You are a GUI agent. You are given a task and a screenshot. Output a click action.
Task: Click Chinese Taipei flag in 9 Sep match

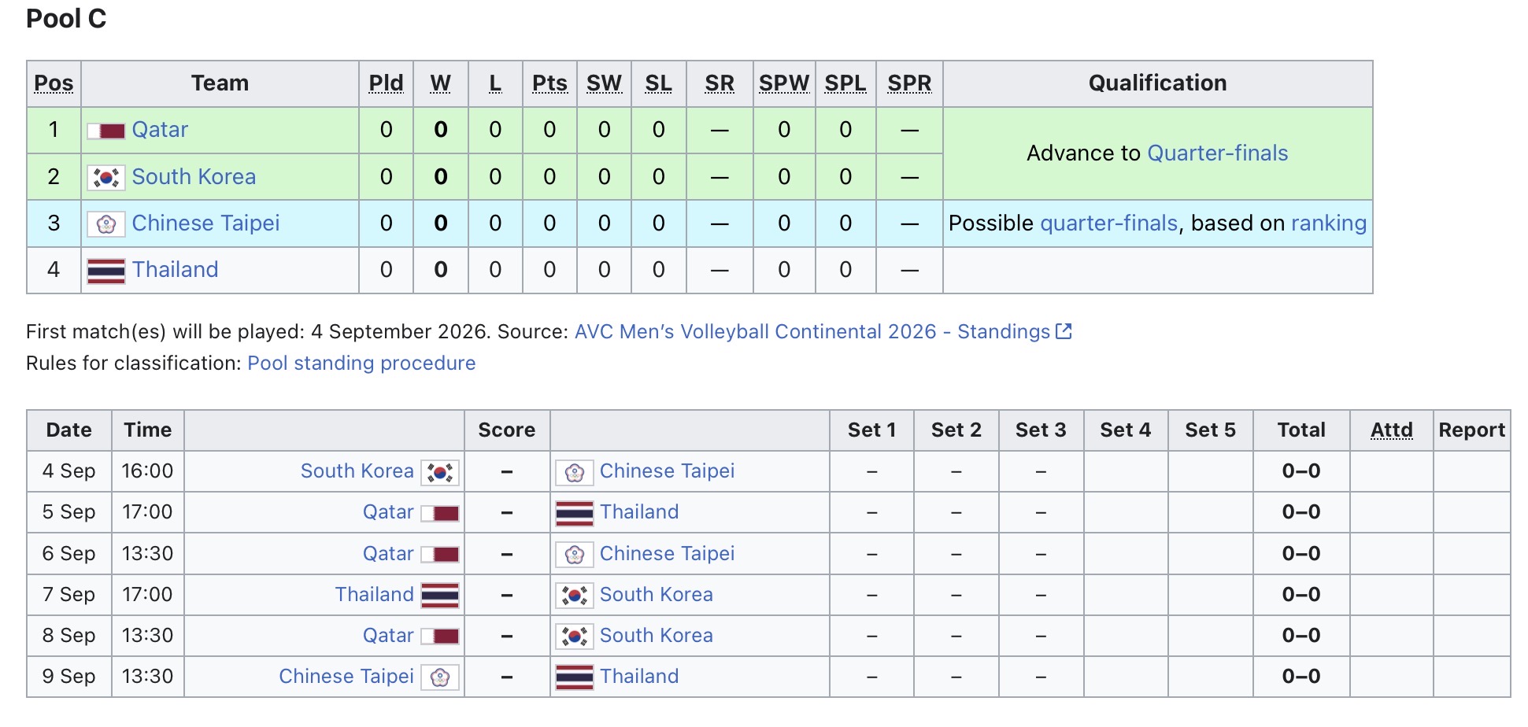point(440,677)
